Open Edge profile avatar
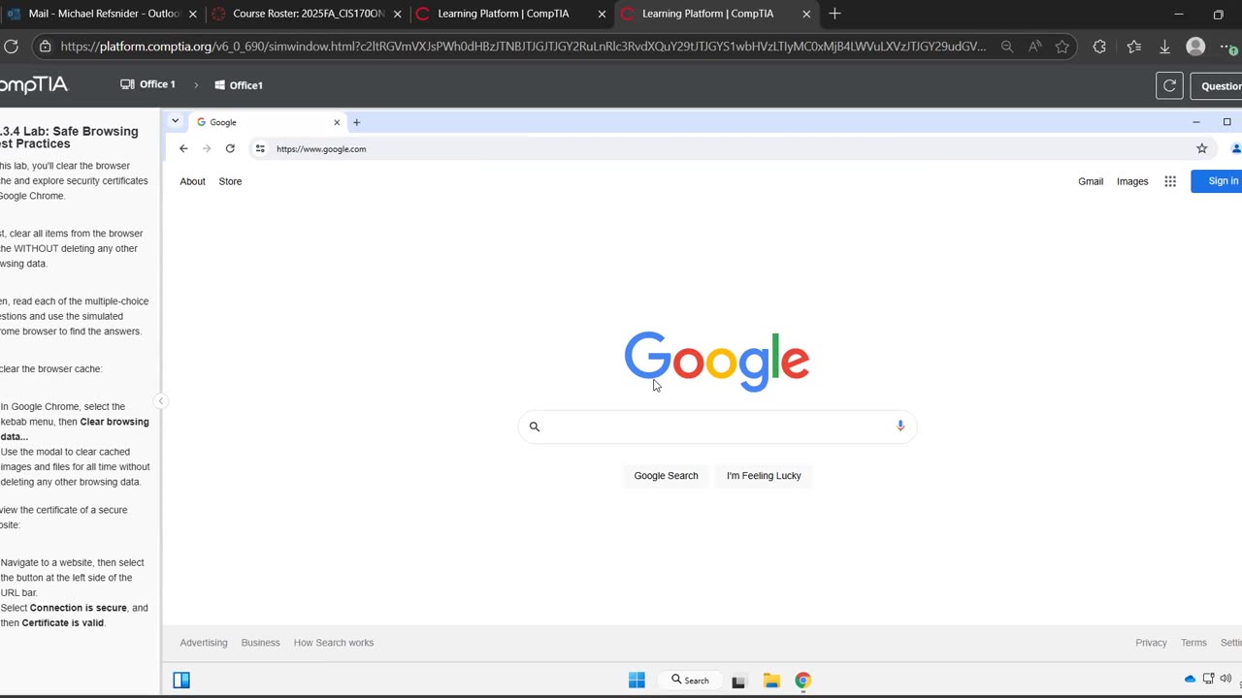Image resolution: width=1242 pixels, height=698 pixels. pyautogui.click(x=1196, y=46)
